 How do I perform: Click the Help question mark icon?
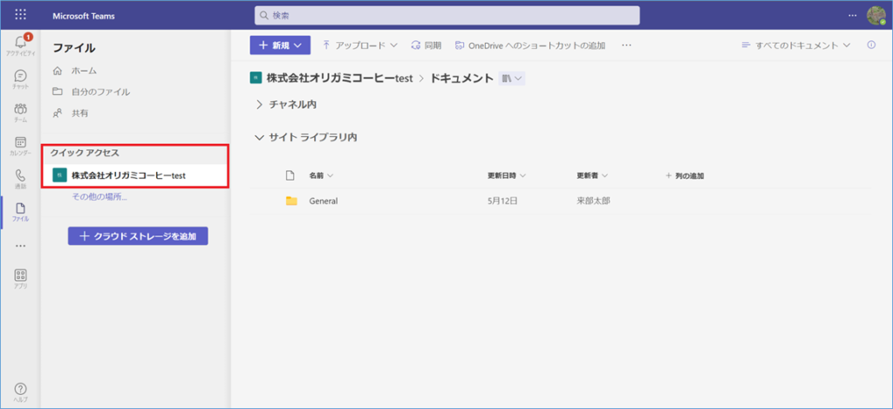[20, 391]
